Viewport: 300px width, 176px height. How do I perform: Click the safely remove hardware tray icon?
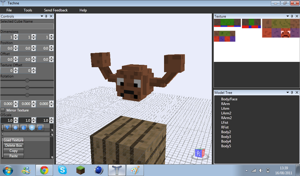268,170
